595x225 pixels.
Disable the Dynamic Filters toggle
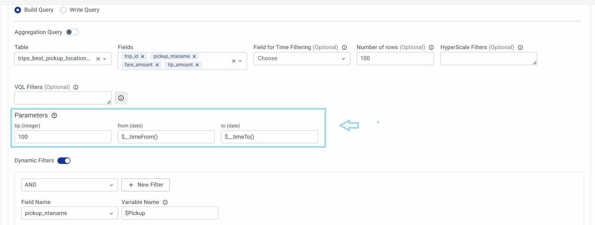64,161
